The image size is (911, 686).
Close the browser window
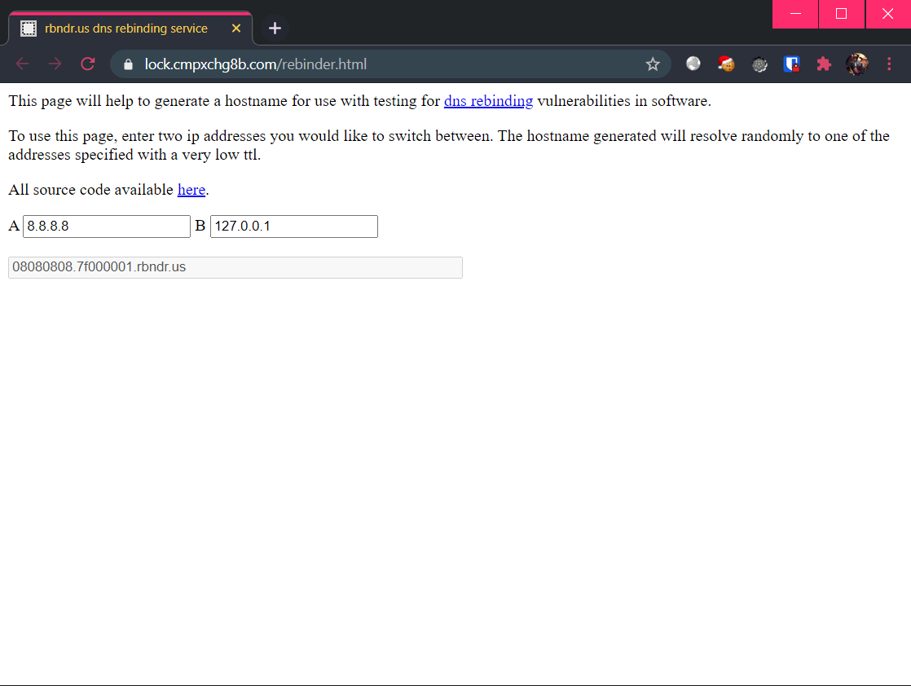pyautogui.click(x=887, y=14)
